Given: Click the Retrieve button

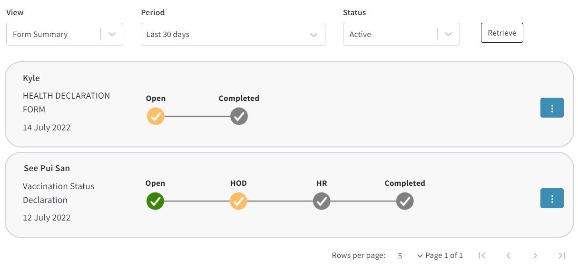Looking at the screenshot, I should (502, 33).
